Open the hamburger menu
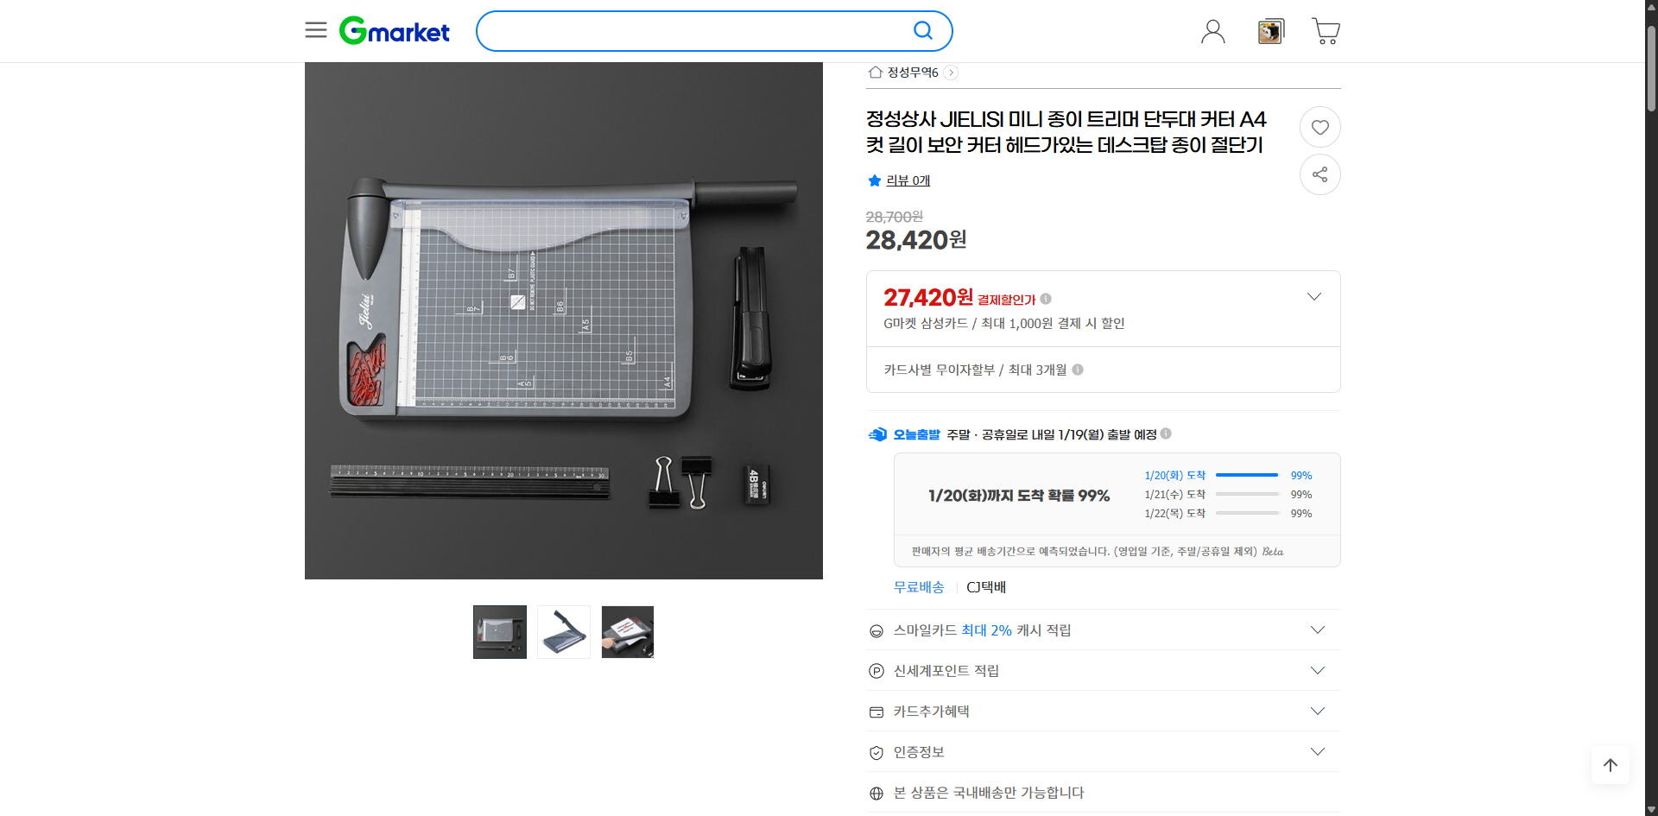 point(315,30)
